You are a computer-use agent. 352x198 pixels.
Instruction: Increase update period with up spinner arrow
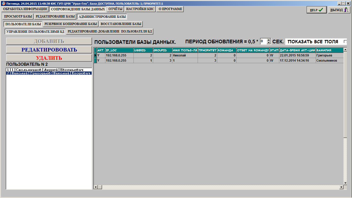pyautogui.click(x=269, y=40)
